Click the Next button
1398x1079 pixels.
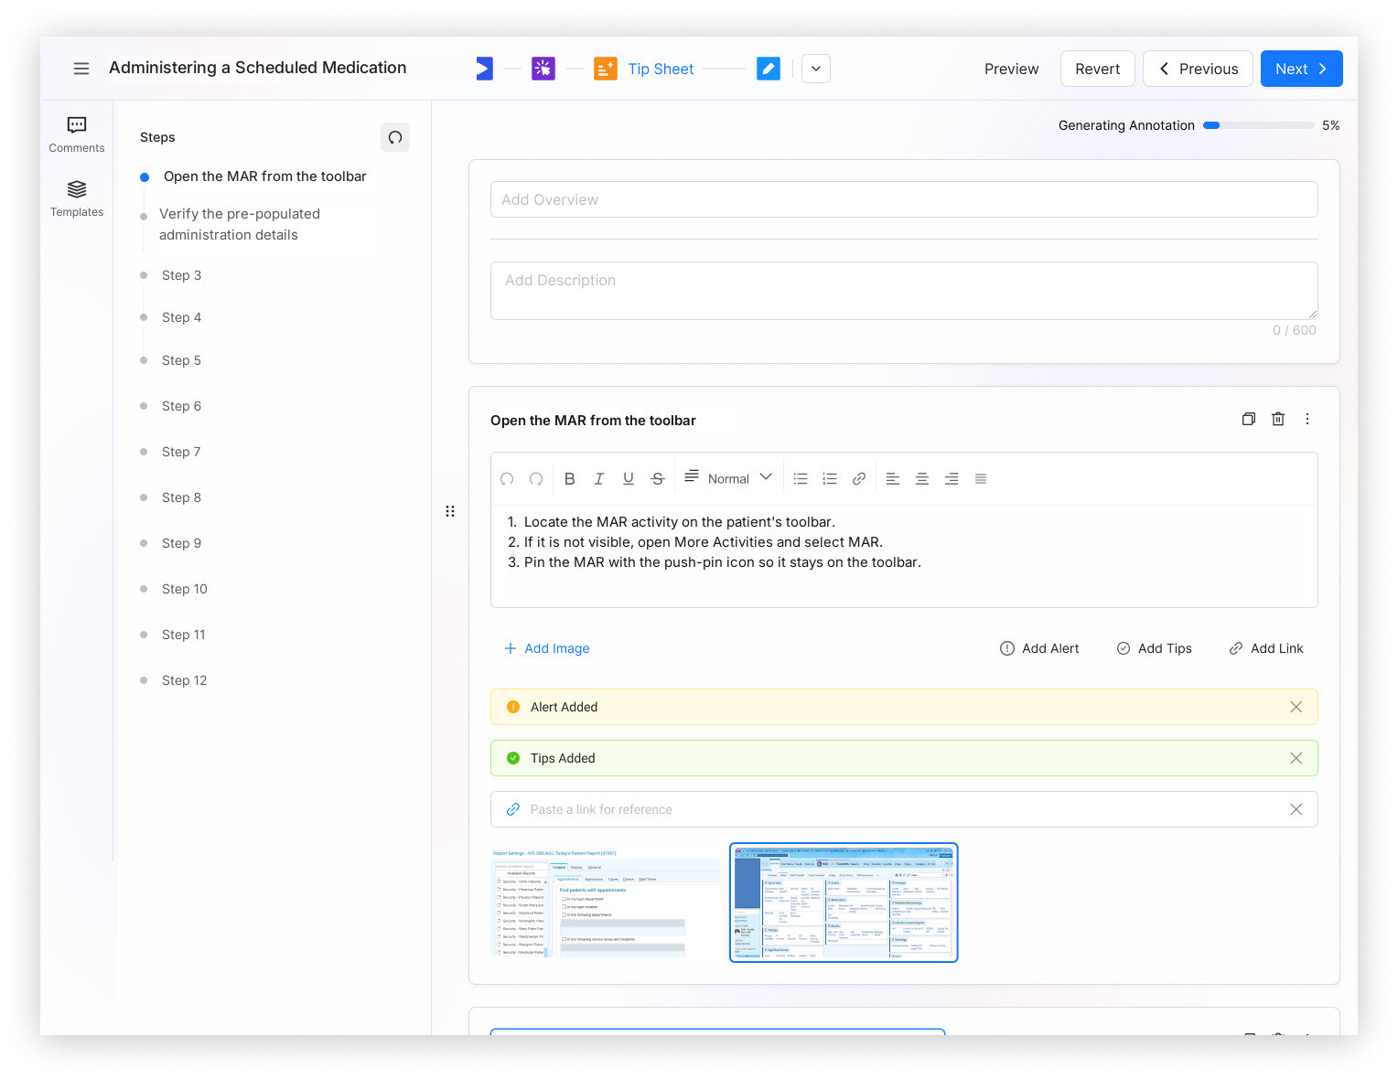[x=1301, y=69]
